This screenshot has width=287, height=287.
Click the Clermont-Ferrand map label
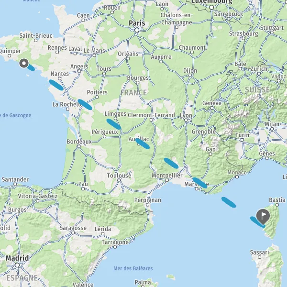[151, 115]
